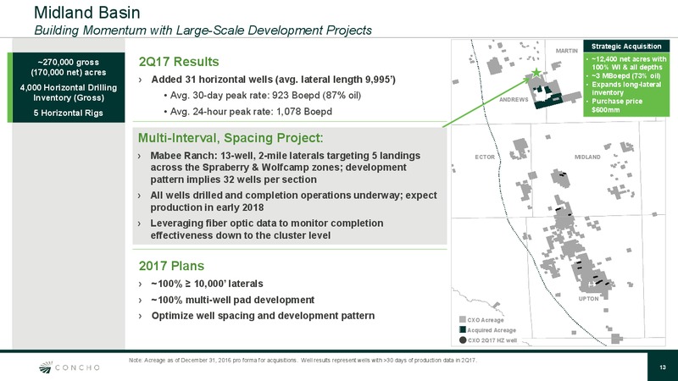Click 'Multi-Interval, Spacing Project:' heading
The image size is (678, 381).
tap(230, 138)
